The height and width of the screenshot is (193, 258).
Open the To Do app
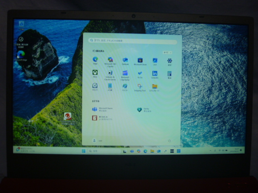pyautogui.click(x=140, y=75)
